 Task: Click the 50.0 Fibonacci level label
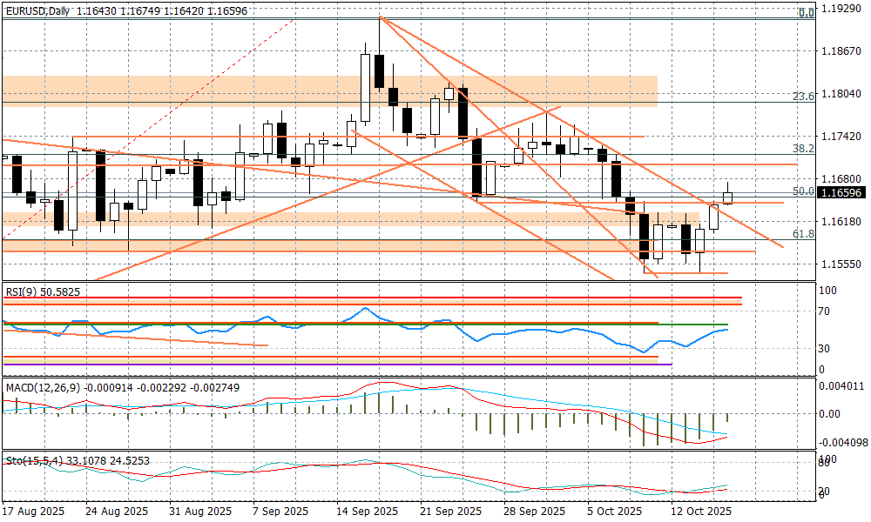pos(804,191)
